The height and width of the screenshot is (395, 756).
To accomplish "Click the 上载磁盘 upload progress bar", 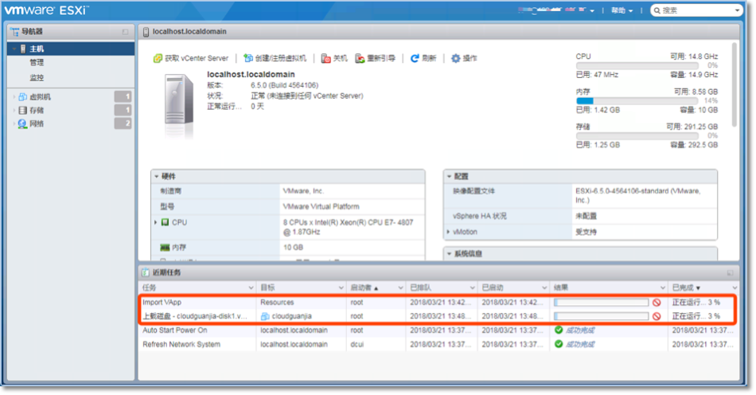I will [x=602, y=316].
